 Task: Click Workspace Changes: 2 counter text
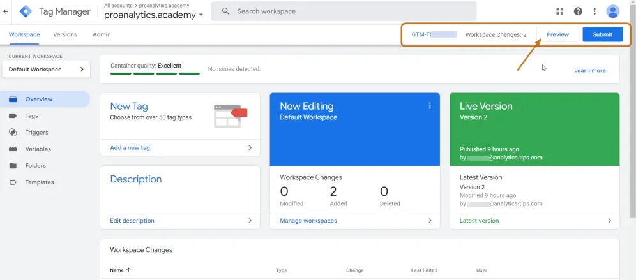click(x=496, y=35)
